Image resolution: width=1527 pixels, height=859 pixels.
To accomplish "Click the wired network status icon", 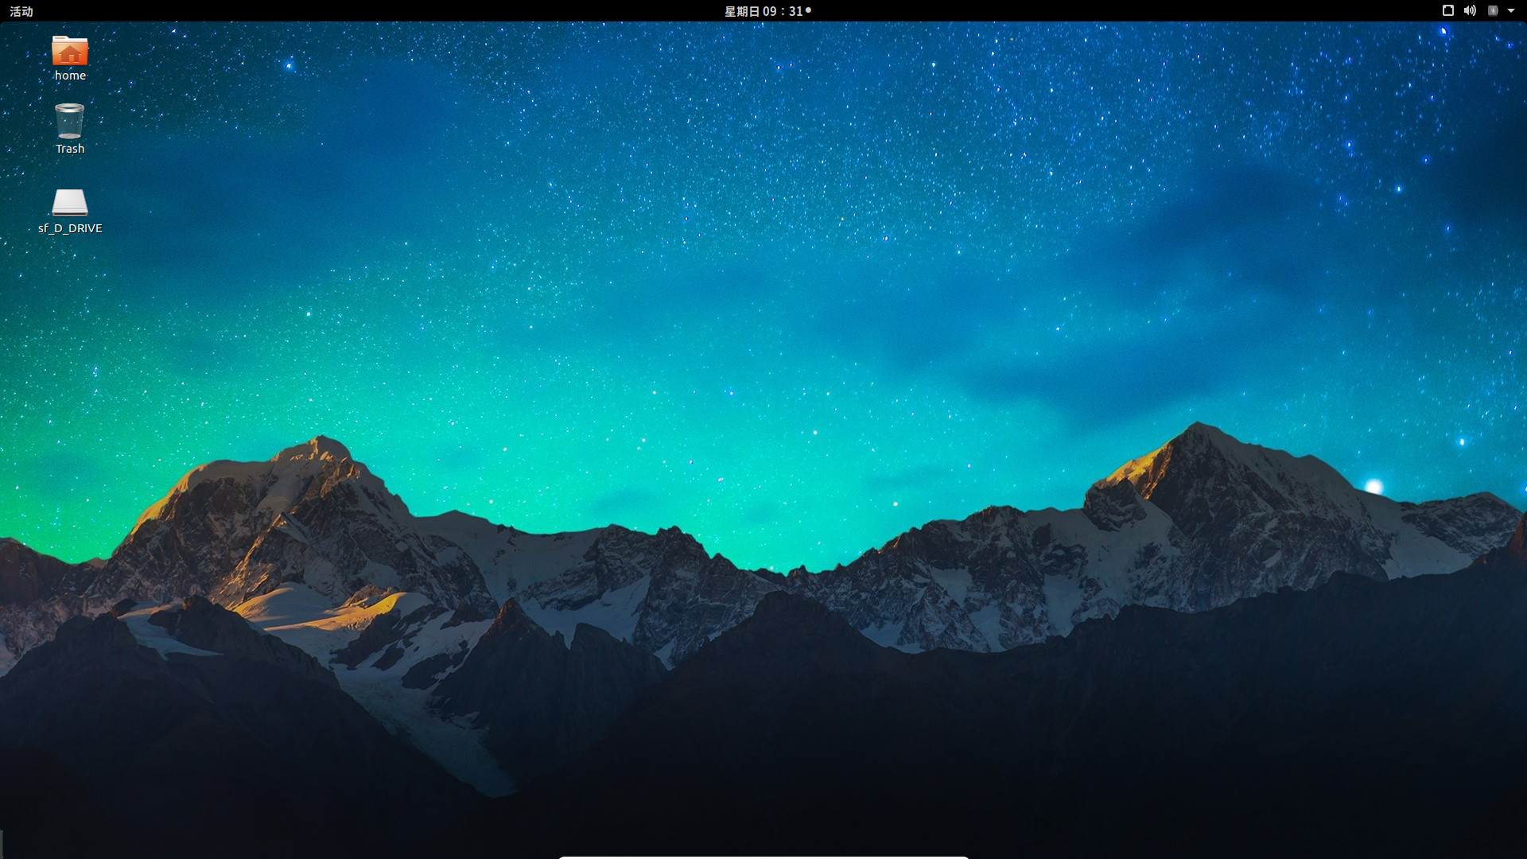I will pyautogui.click(x=1448, y=10).
